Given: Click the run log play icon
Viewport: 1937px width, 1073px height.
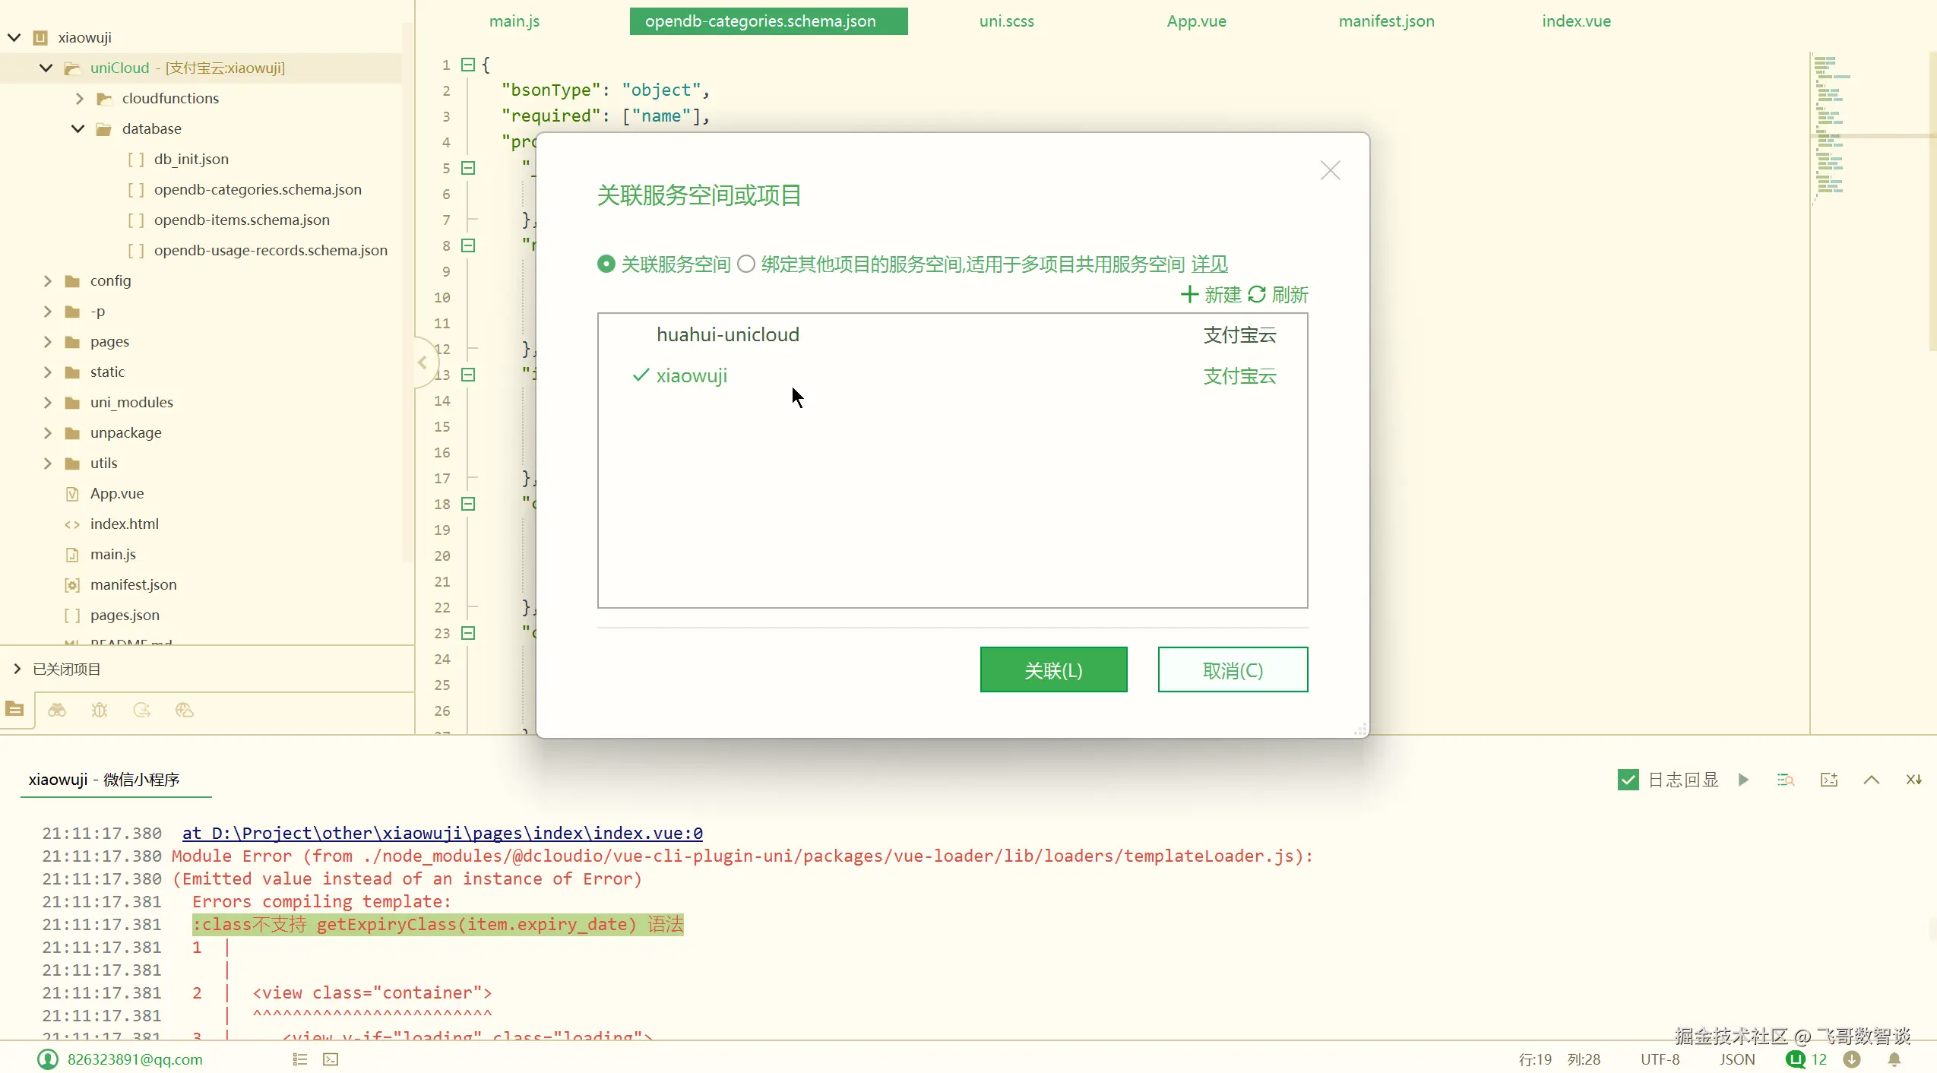Looking at the screenshot, I should pos(1743,780).
